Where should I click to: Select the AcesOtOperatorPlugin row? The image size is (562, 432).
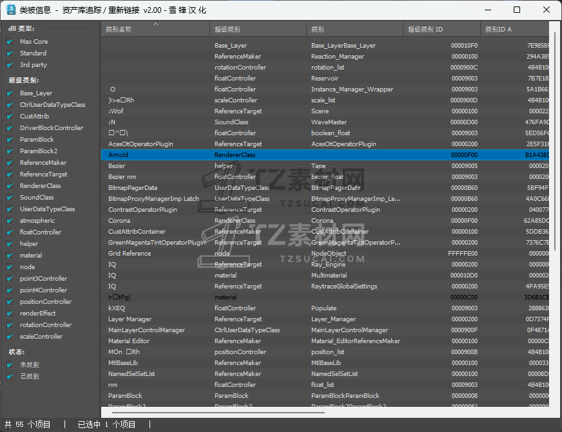325,144
